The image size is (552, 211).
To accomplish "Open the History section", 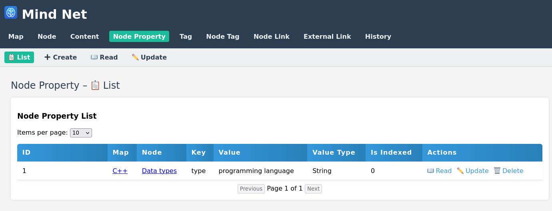I will tap(378, 36).
